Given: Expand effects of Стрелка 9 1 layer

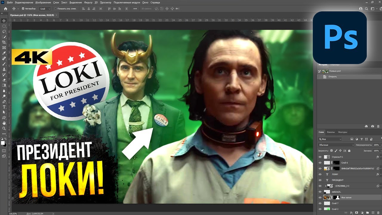Looking at the screenshot, I should [380, 157].
